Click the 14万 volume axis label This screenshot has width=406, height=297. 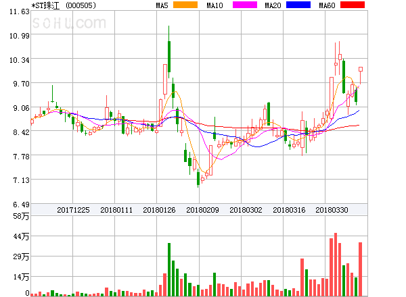point(21,277)
